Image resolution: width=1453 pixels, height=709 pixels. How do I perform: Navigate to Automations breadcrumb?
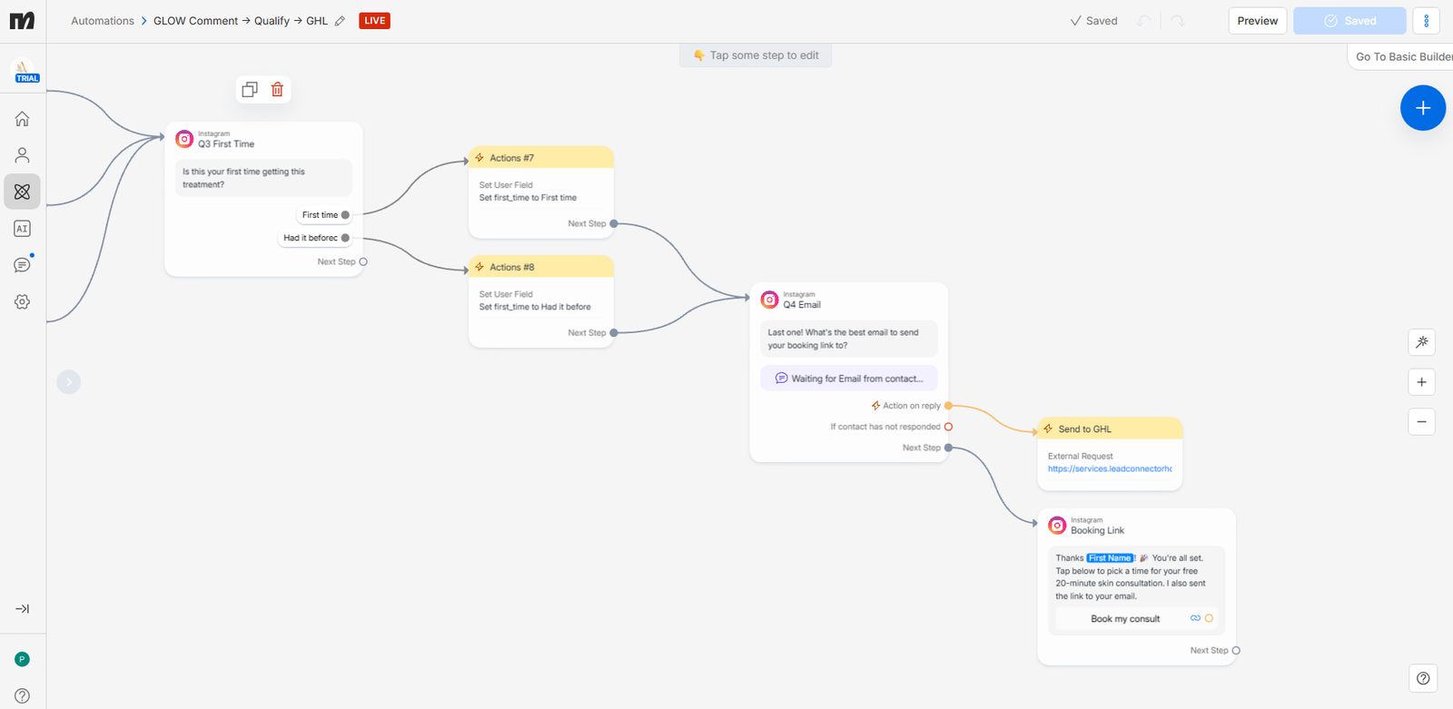pyautogui.click(x=103, y=21)
